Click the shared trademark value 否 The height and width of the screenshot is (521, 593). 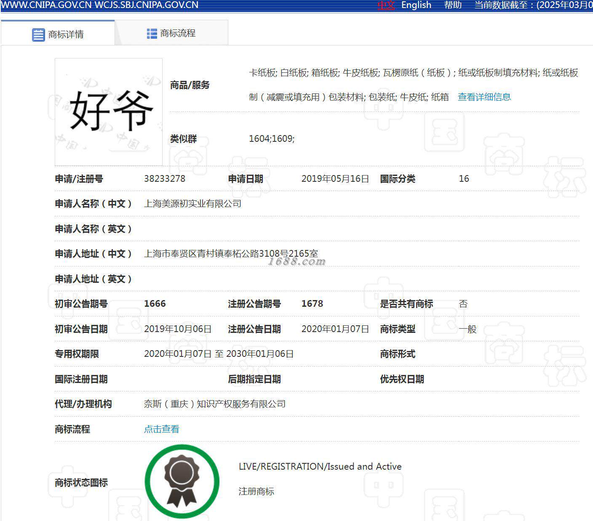(x=463, y=303)
